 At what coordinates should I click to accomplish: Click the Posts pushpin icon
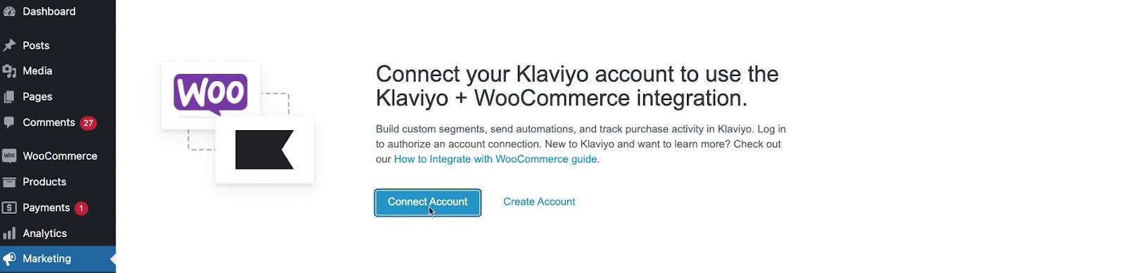tap(9, 46)
